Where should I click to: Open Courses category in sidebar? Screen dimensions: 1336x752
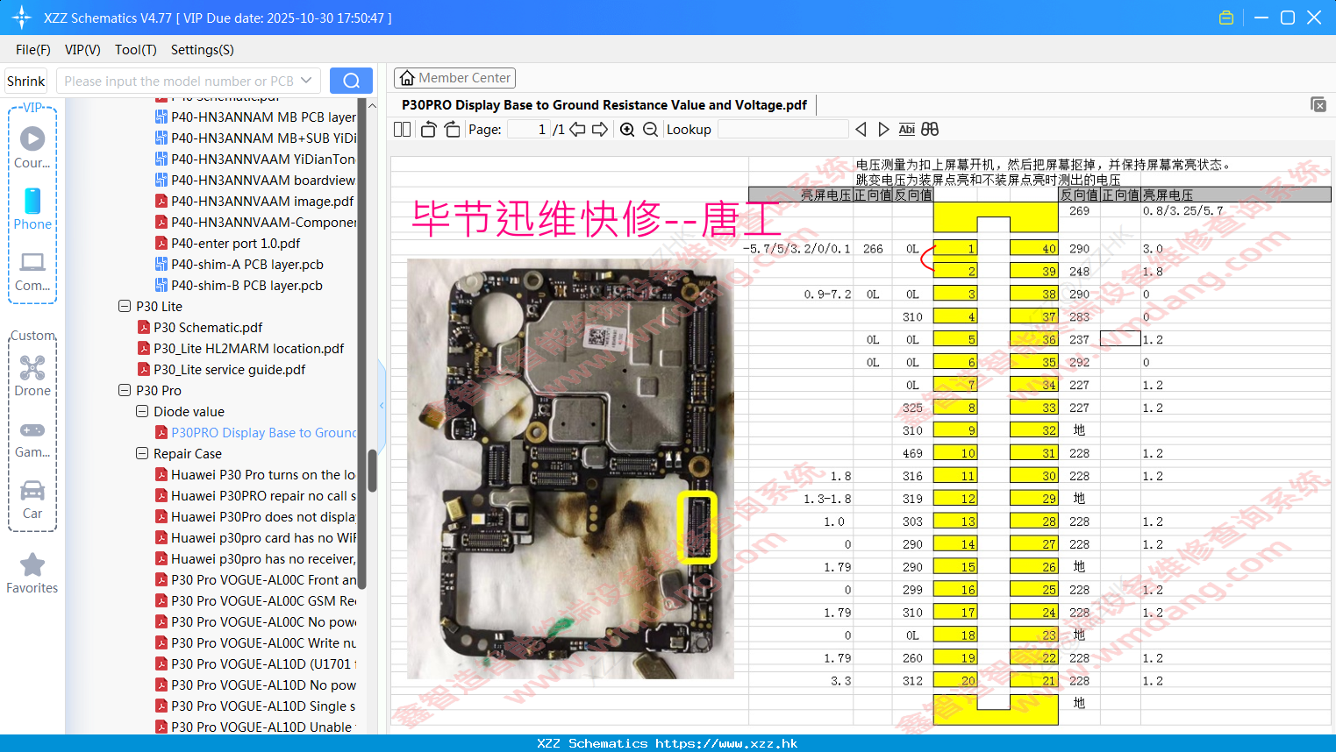pos(32,147)
